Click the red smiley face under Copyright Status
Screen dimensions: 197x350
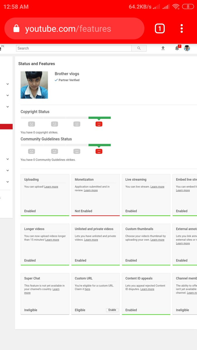pyautogui.click(x=99, y=124)
